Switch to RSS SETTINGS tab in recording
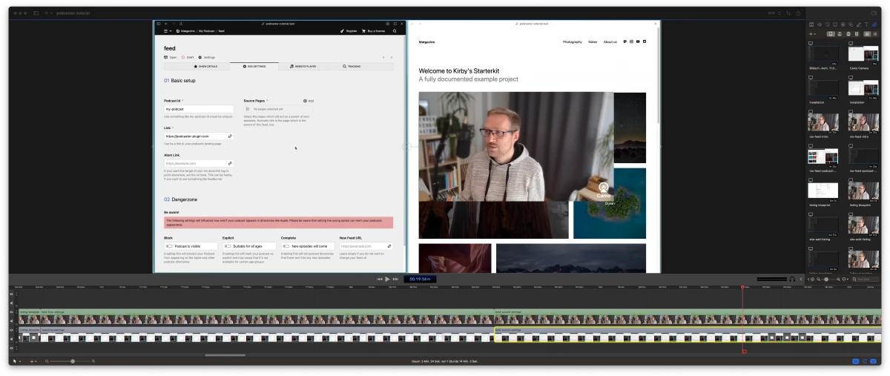Screen dimensions: 890x376 [x=254, y=66]
